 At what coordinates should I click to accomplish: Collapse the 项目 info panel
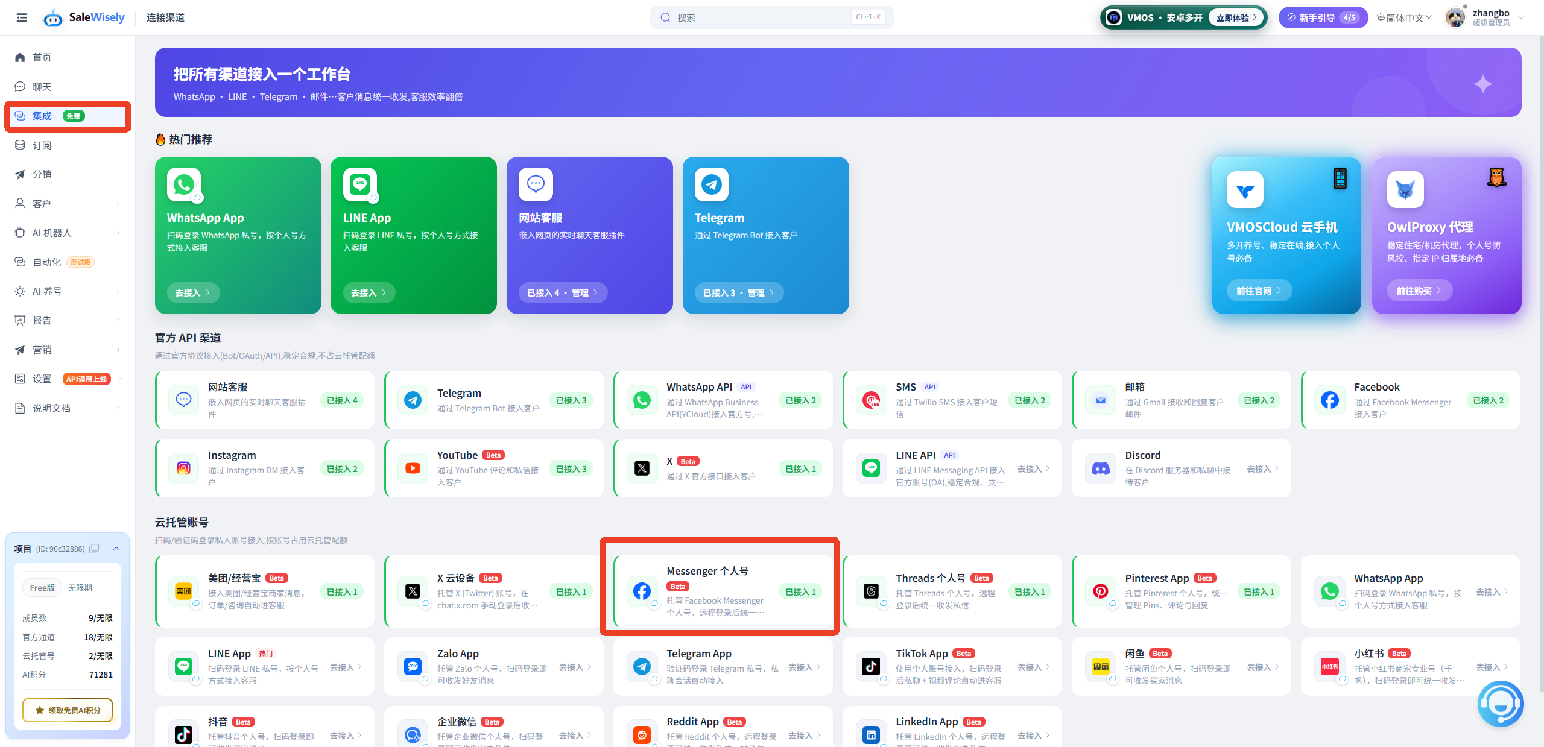point(116,549)
